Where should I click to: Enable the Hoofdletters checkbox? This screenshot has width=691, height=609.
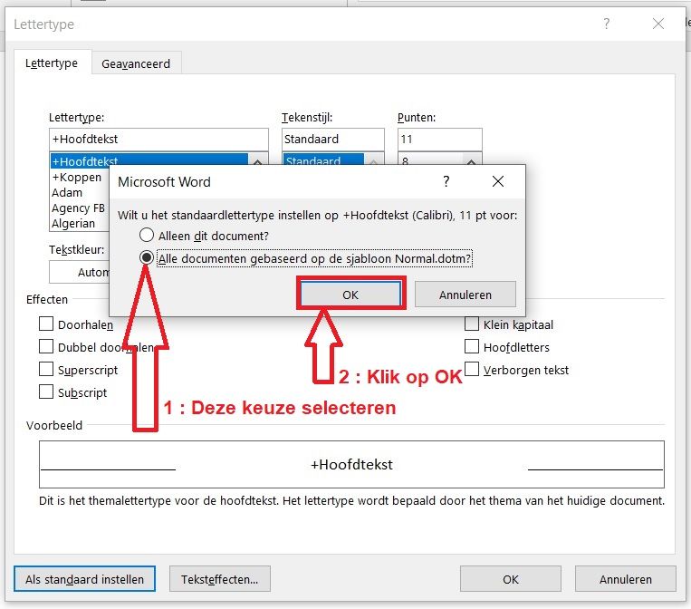click(472, 346)
